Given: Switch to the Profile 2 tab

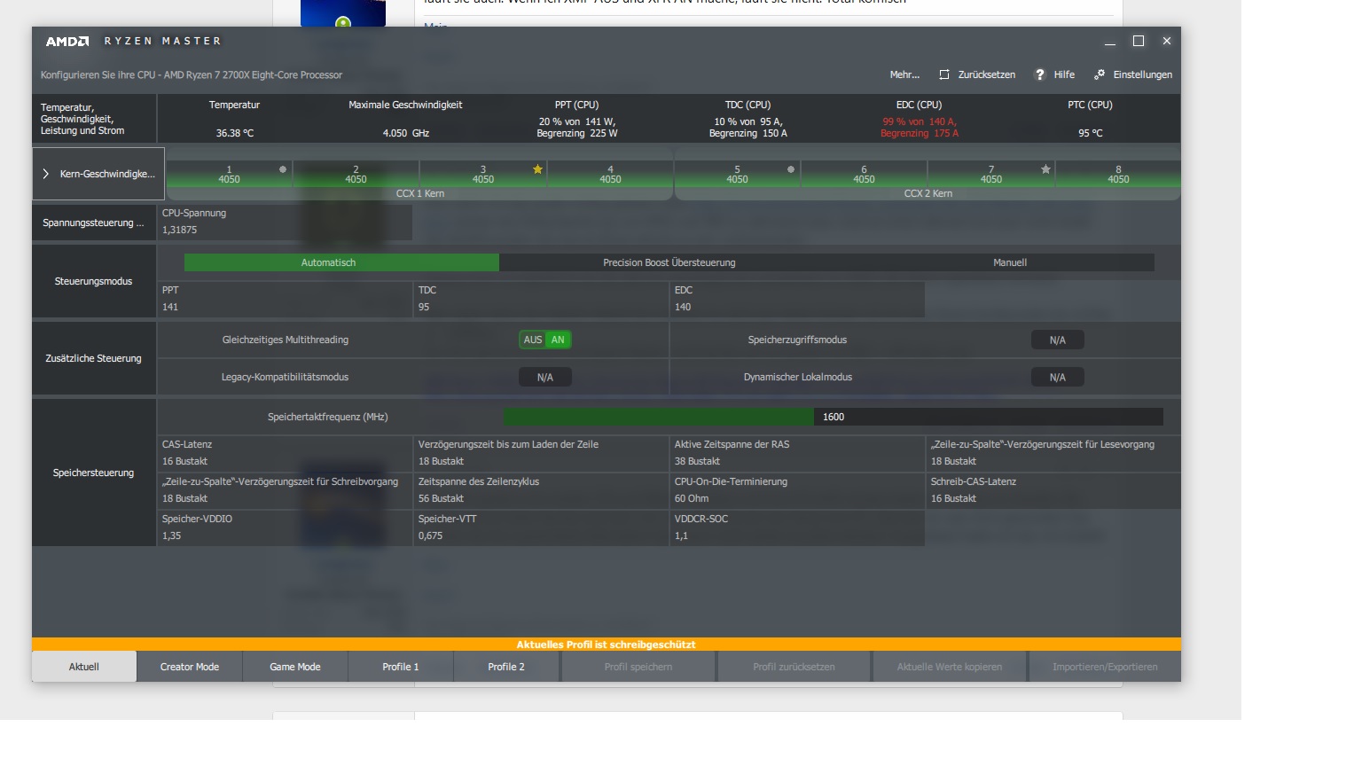Looking at the screenshot, I should [506, 667].
